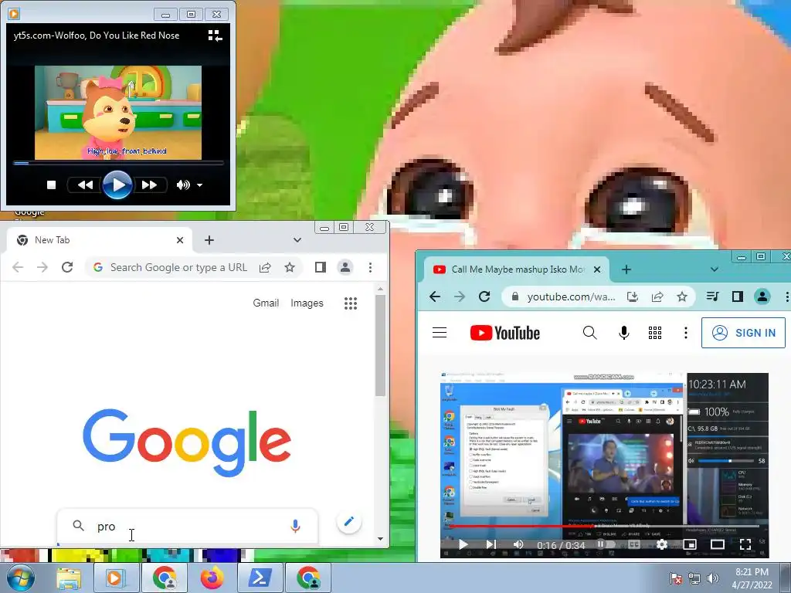Reload the YouTube page
The image size is (791, 593).
coord(484,296)
